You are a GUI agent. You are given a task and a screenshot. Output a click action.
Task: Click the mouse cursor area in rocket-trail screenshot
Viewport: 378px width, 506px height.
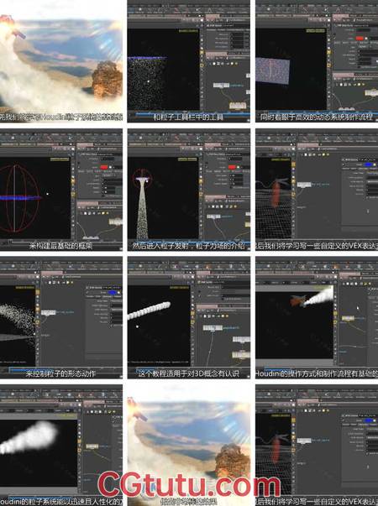[x=358, y=308]
